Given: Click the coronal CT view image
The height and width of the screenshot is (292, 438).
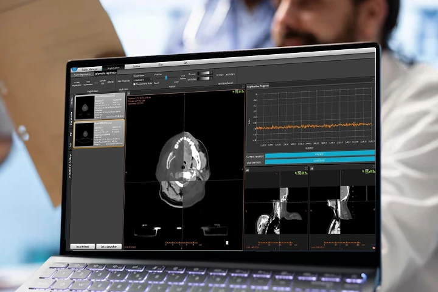Looking at the screenshot, I should coord(277,211).
